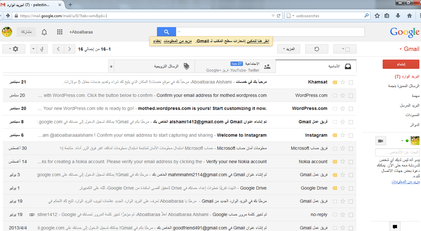
Task: Switch to the الاجتماعية (Social) tab
Action: coord(235,66)
